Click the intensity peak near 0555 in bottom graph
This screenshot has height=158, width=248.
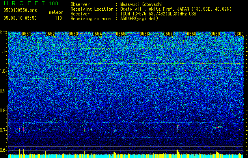(114, 154)
